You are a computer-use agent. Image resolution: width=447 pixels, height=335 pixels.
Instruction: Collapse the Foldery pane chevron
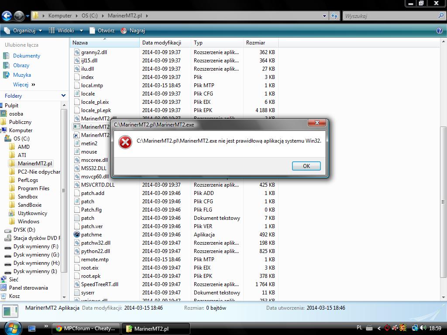pyautogui.click(x=63, y=96)
